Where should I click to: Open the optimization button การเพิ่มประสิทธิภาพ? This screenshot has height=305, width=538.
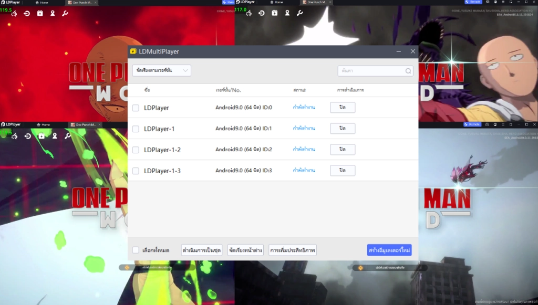[292, 250]
